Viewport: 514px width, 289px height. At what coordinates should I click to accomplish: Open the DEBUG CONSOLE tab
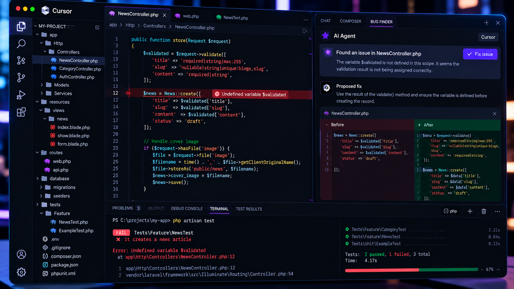coord(187,209)
